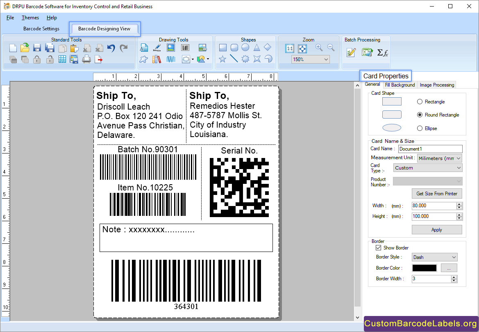
Task: Open the frame tool dropdown arrow
Action: 193,60
